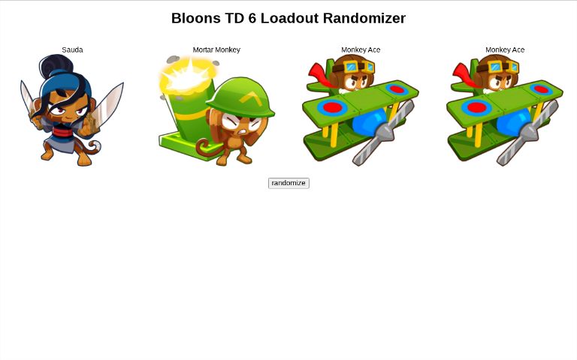
Task: Click the Mortar Monkey name label
Action: pyautogui.click(x=216, y=49)
